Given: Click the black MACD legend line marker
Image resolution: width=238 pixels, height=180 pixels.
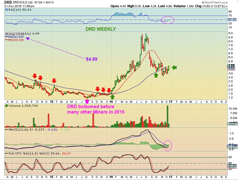Looking at the screenshot, I should point(6,129).
